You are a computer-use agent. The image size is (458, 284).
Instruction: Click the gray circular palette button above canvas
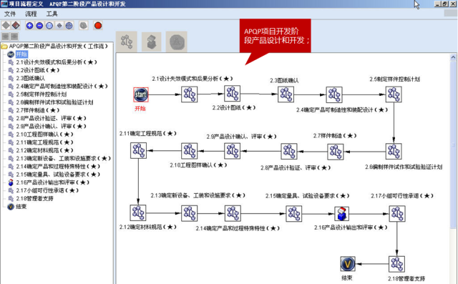(x=177, y=42)
